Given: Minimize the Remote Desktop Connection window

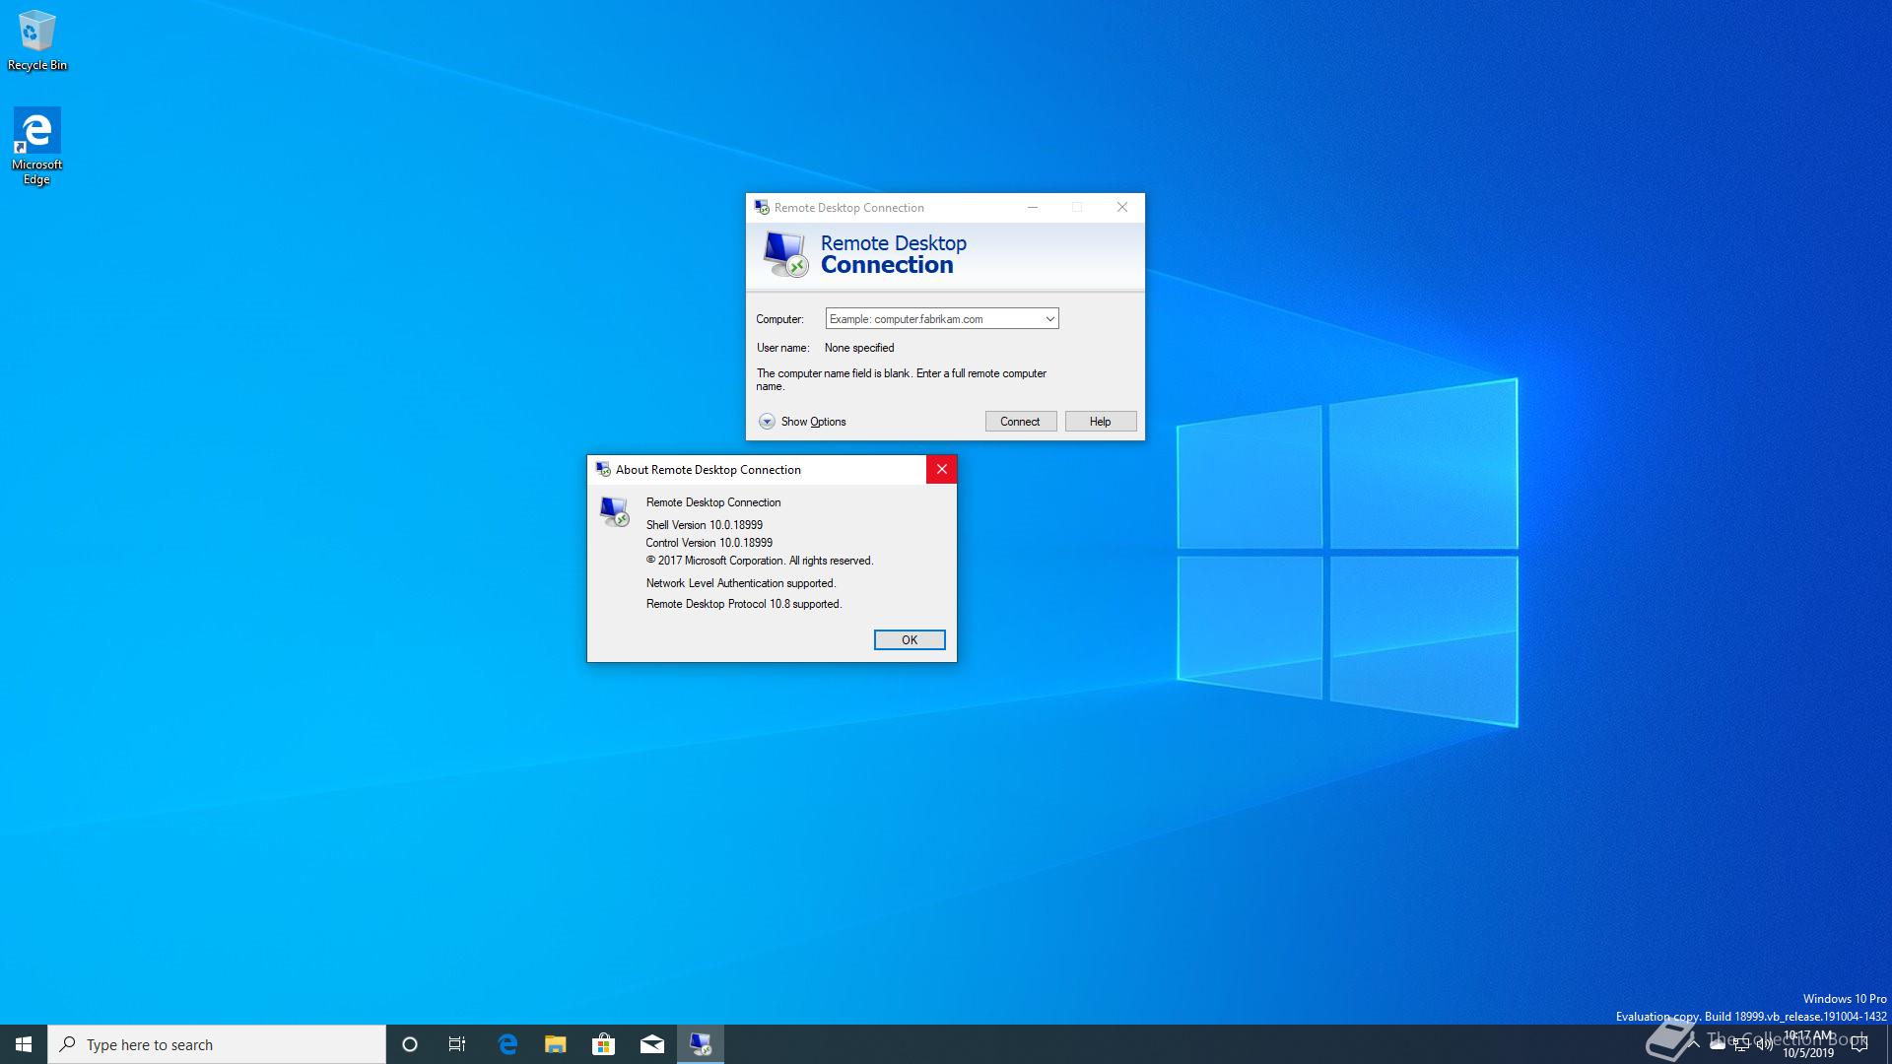Looking at the screenshot, I should pyautogui.click(x=1032, y=208).
